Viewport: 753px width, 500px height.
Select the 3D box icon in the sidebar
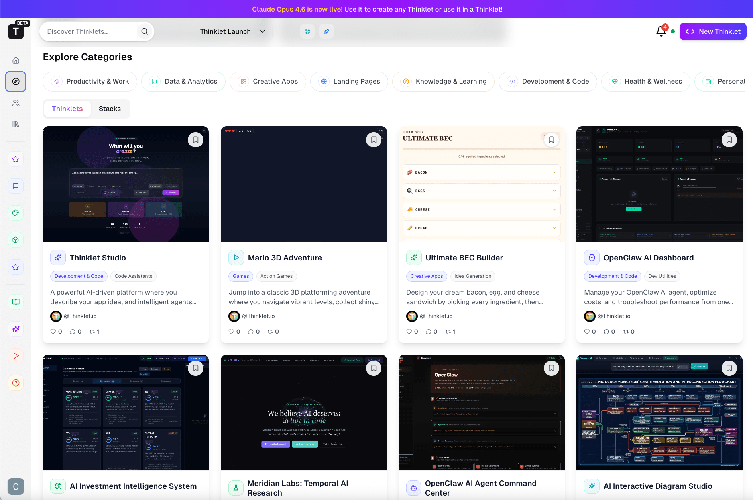click(x=16, y=240)
